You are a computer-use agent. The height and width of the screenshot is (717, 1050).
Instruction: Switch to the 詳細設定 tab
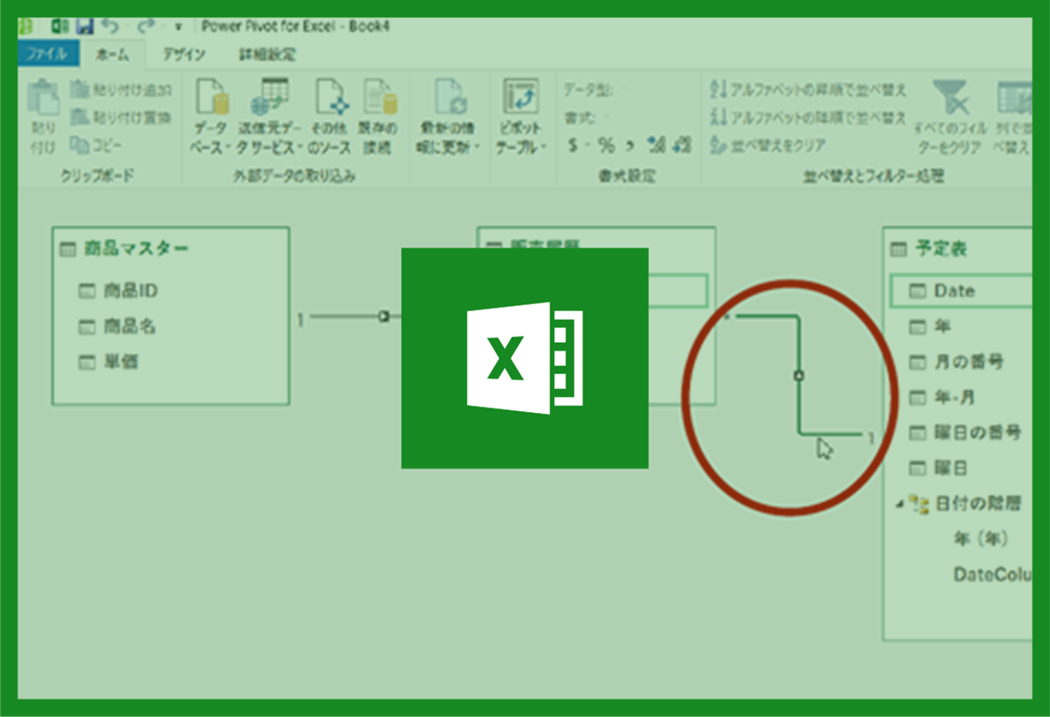(267, 54)
